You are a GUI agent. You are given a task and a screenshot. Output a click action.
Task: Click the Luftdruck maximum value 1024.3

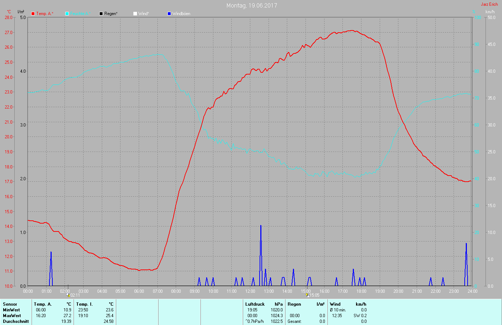(277, 316)
